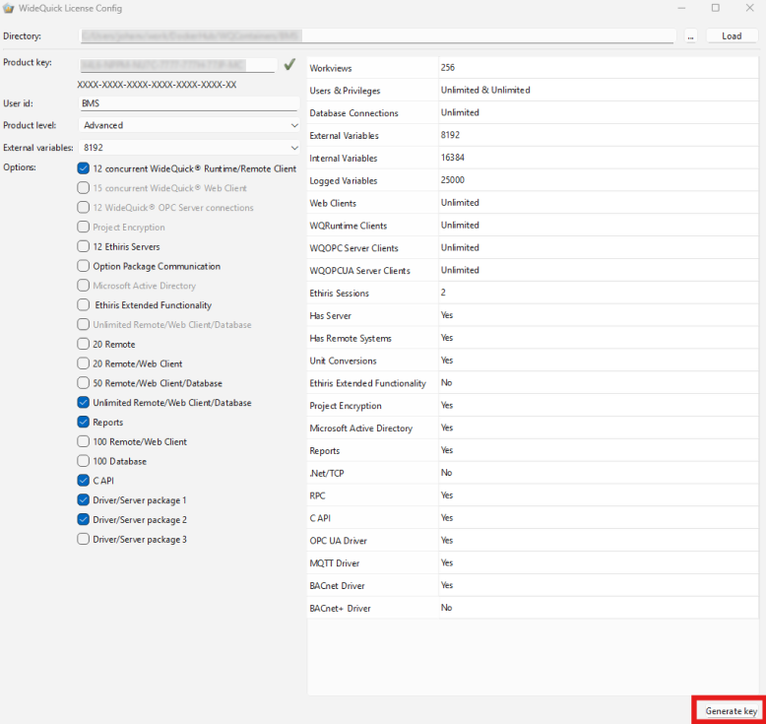Select the Workviews row label

click(331, 68)
